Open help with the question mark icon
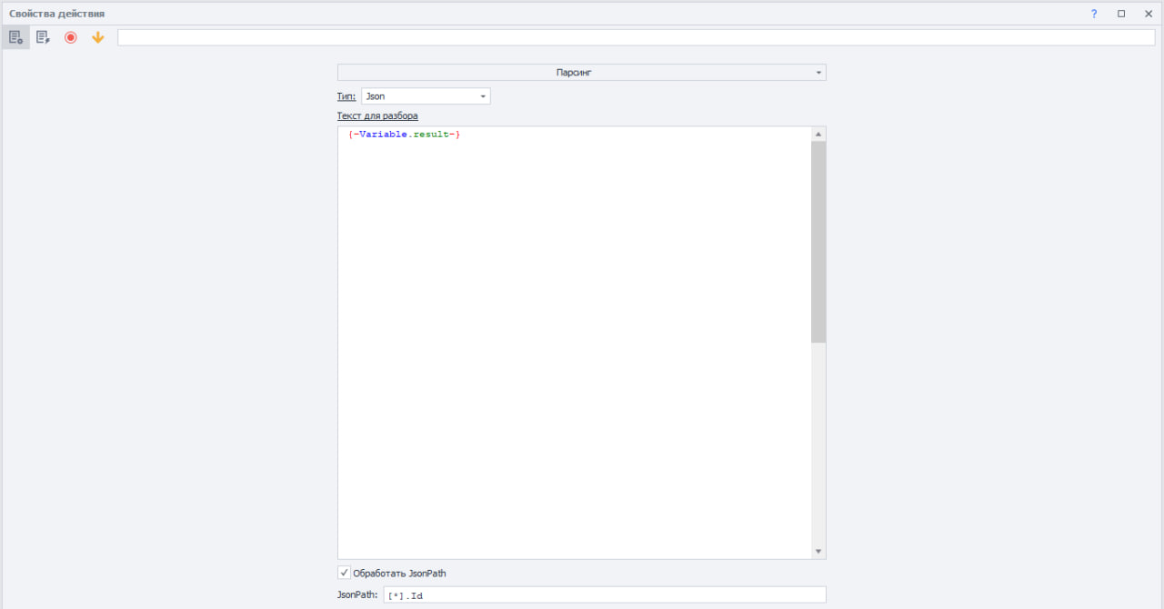Screen dimensions: 1164x609 (x=1094, y=14)
